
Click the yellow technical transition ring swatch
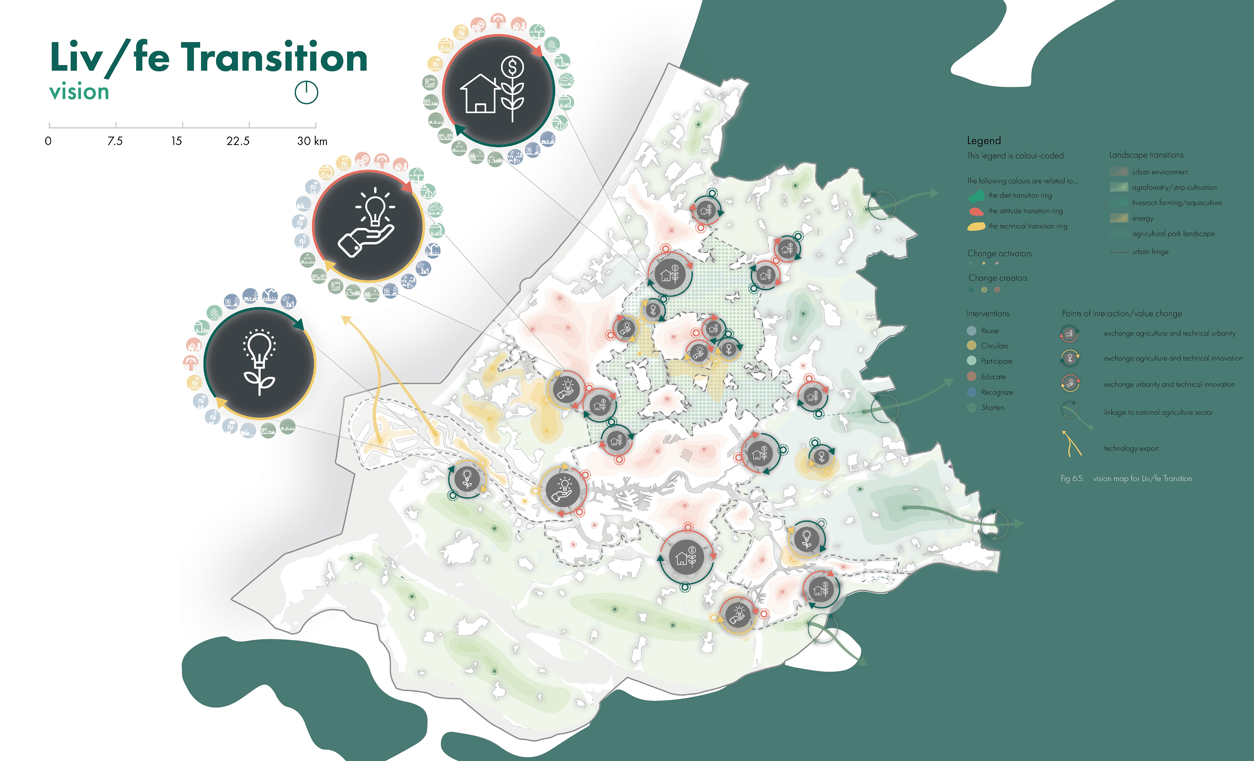click(x=976, y=226)
